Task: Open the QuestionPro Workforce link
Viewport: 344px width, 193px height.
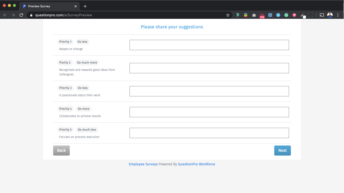Action: (196, 164)
